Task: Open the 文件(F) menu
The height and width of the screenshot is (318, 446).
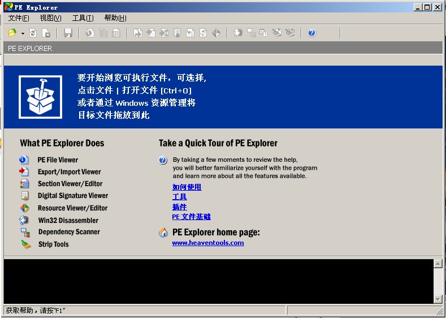Action: tap(19, 18)
